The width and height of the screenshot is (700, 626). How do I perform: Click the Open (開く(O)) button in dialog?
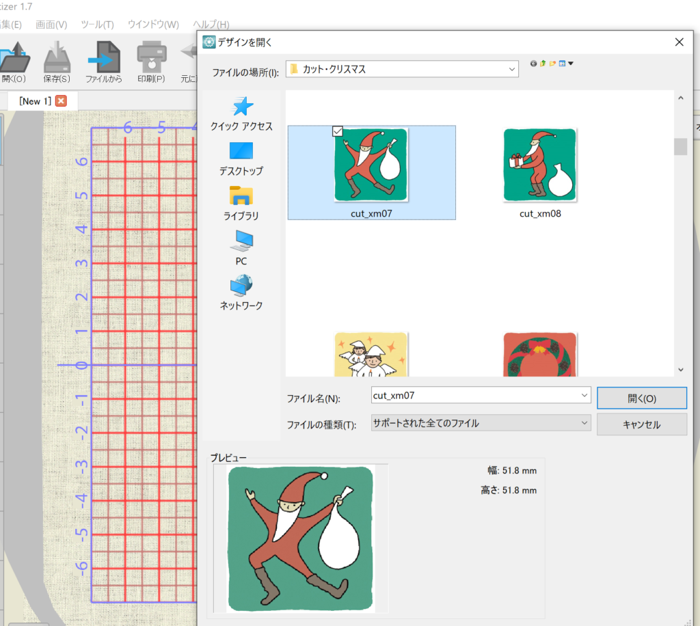pos(641,398)
